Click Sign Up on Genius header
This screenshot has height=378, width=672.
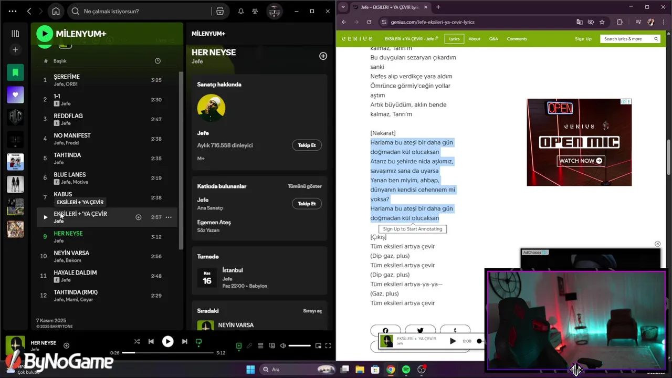(583, 39)
